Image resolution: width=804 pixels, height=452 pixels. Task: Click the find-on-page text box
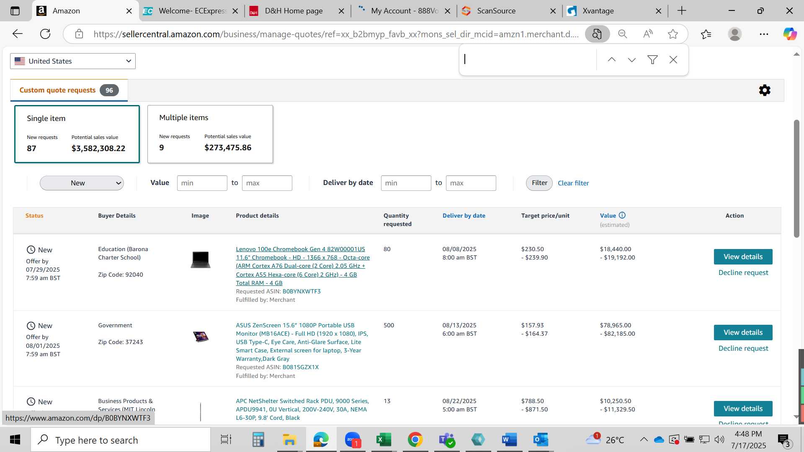528,59
